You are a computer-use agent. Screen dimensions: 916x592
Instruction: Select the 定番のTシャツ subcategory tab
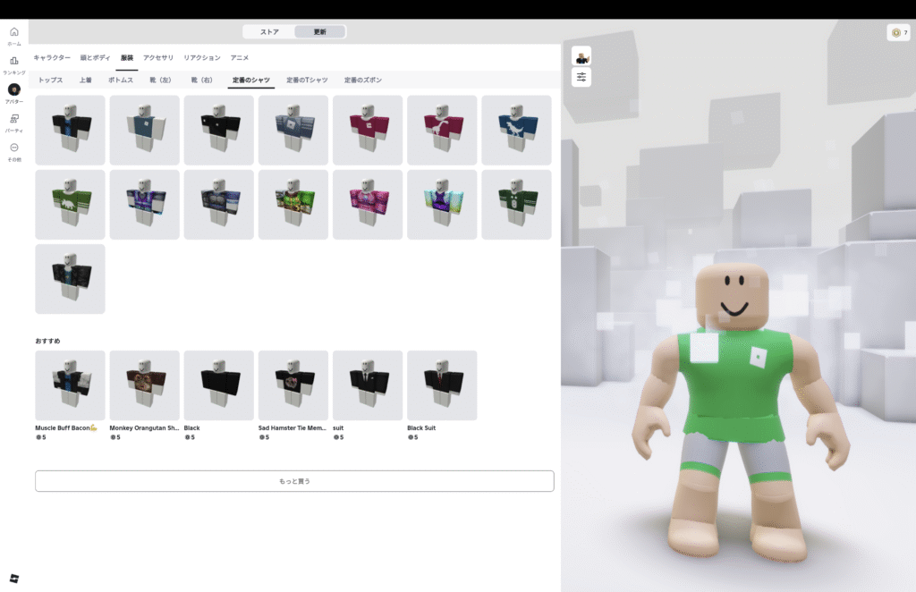coord(305,80)
